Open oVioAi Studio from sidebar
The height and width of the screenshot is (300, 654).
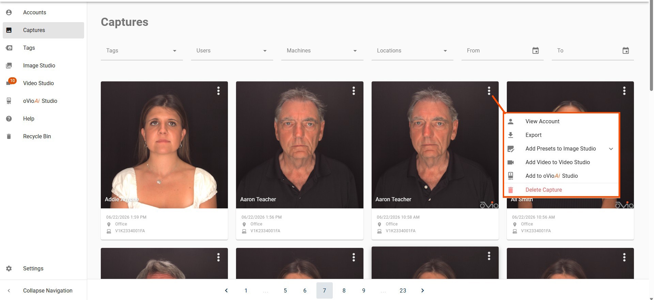click(43, 101)
